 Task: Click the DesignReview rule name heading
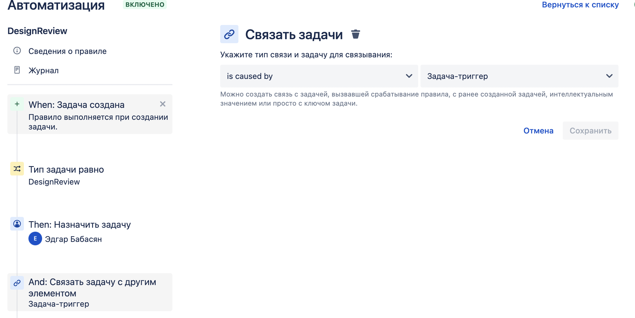[37, 31]
